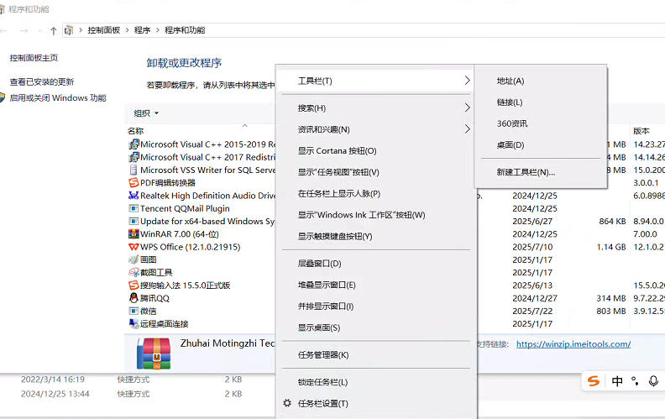Open 查看已安装的更新 link
Screen dimensions: 665x419
coord(42,81)
